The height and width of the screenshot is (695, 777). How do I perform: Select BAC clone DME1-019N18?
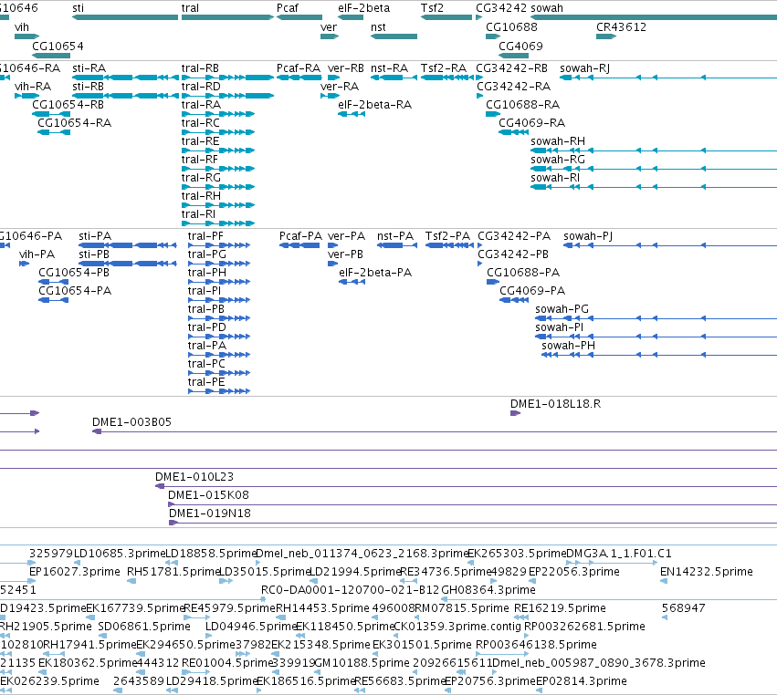click(473, 523)
